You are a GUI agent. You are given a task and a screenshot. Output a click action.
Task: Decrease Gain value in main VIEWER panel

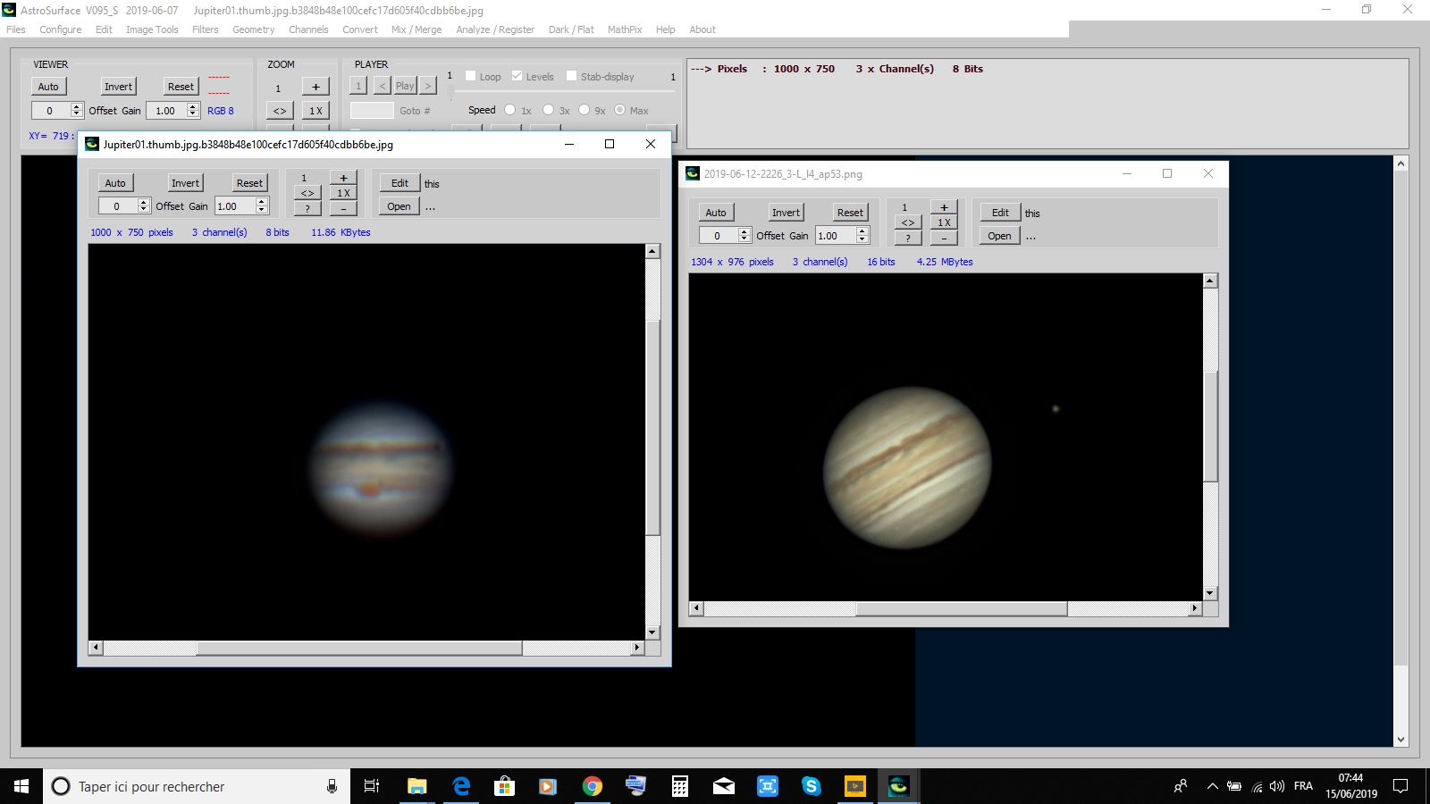click(193, 114)
